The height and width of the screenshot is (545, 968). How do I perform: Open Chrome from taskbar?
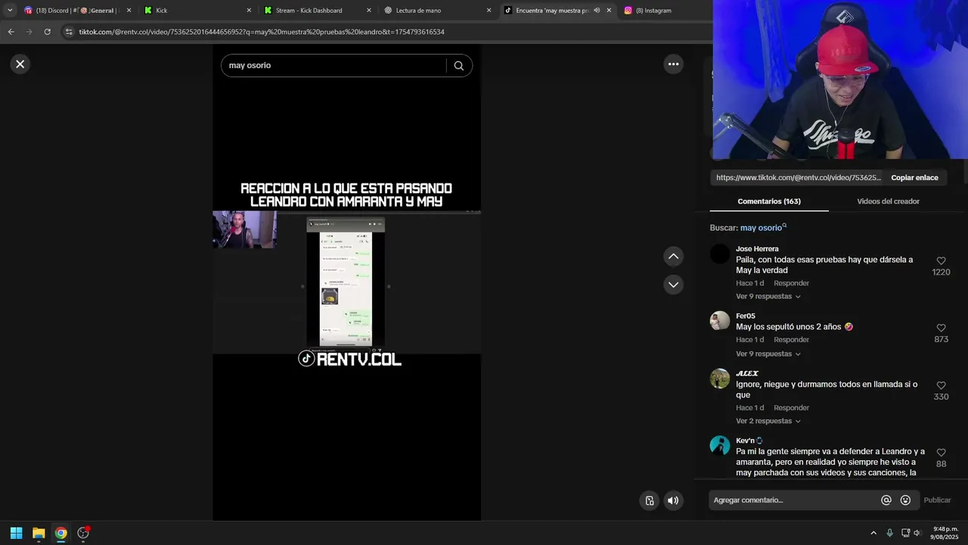pos(60,533)
